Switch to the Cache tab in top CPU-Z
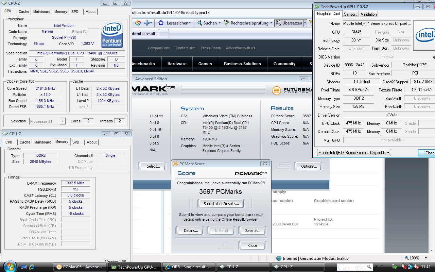 (x=24, y=12)
